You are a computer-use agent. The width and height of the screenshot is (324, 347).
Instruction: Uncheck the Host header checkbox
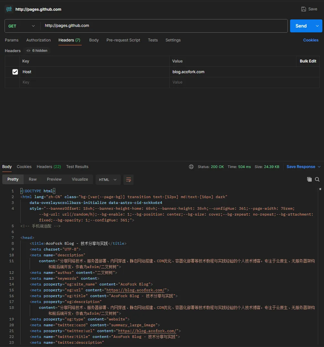coord(15,72)
